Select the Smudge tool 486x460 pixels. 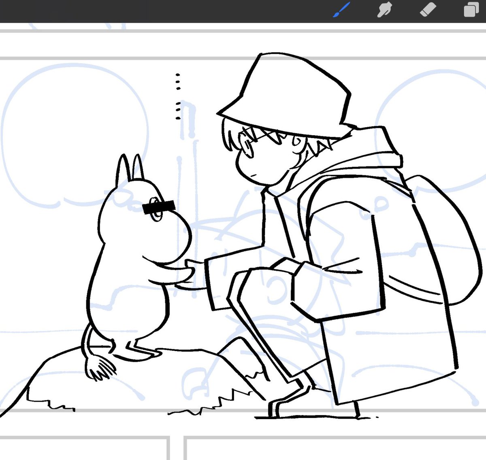click(x=384, y=10)
